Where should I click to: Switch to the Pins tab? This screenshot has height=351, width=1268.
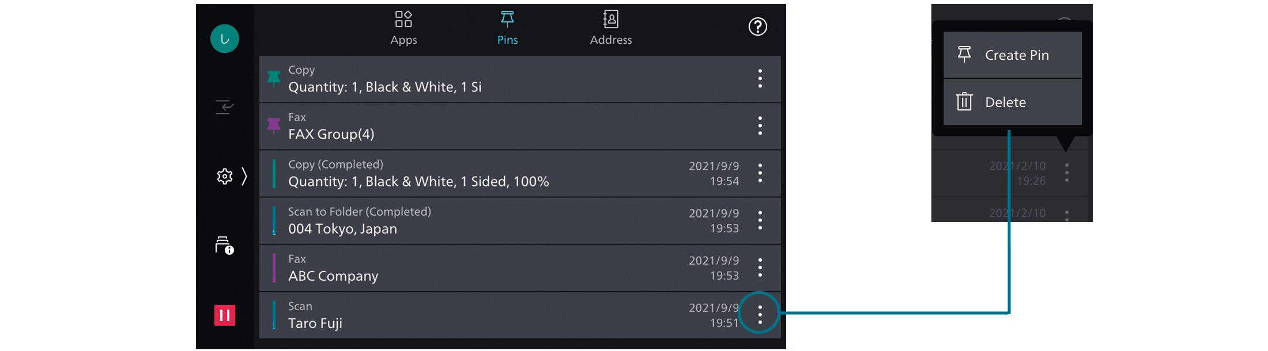507,27
